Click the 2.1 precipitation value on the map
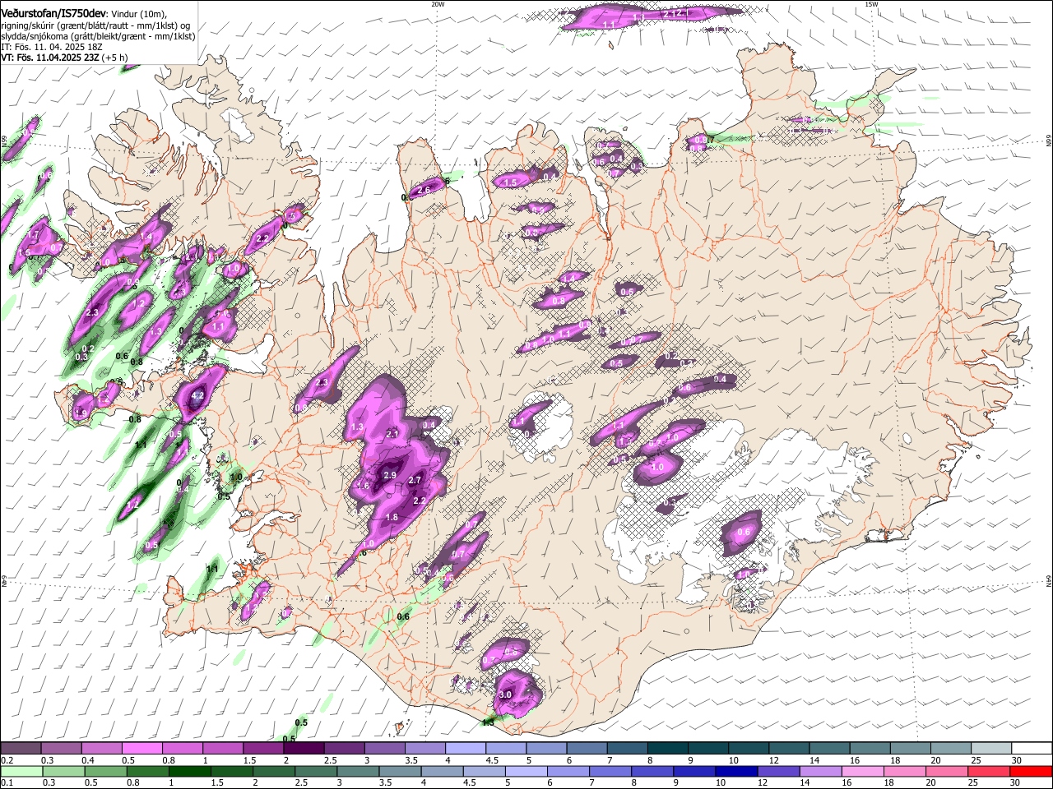The height and width of the screenshot is (789, 1053). [392, 434]
